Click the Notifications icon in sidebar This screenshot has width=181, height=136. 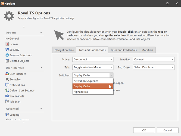click(x=7, y=85)
